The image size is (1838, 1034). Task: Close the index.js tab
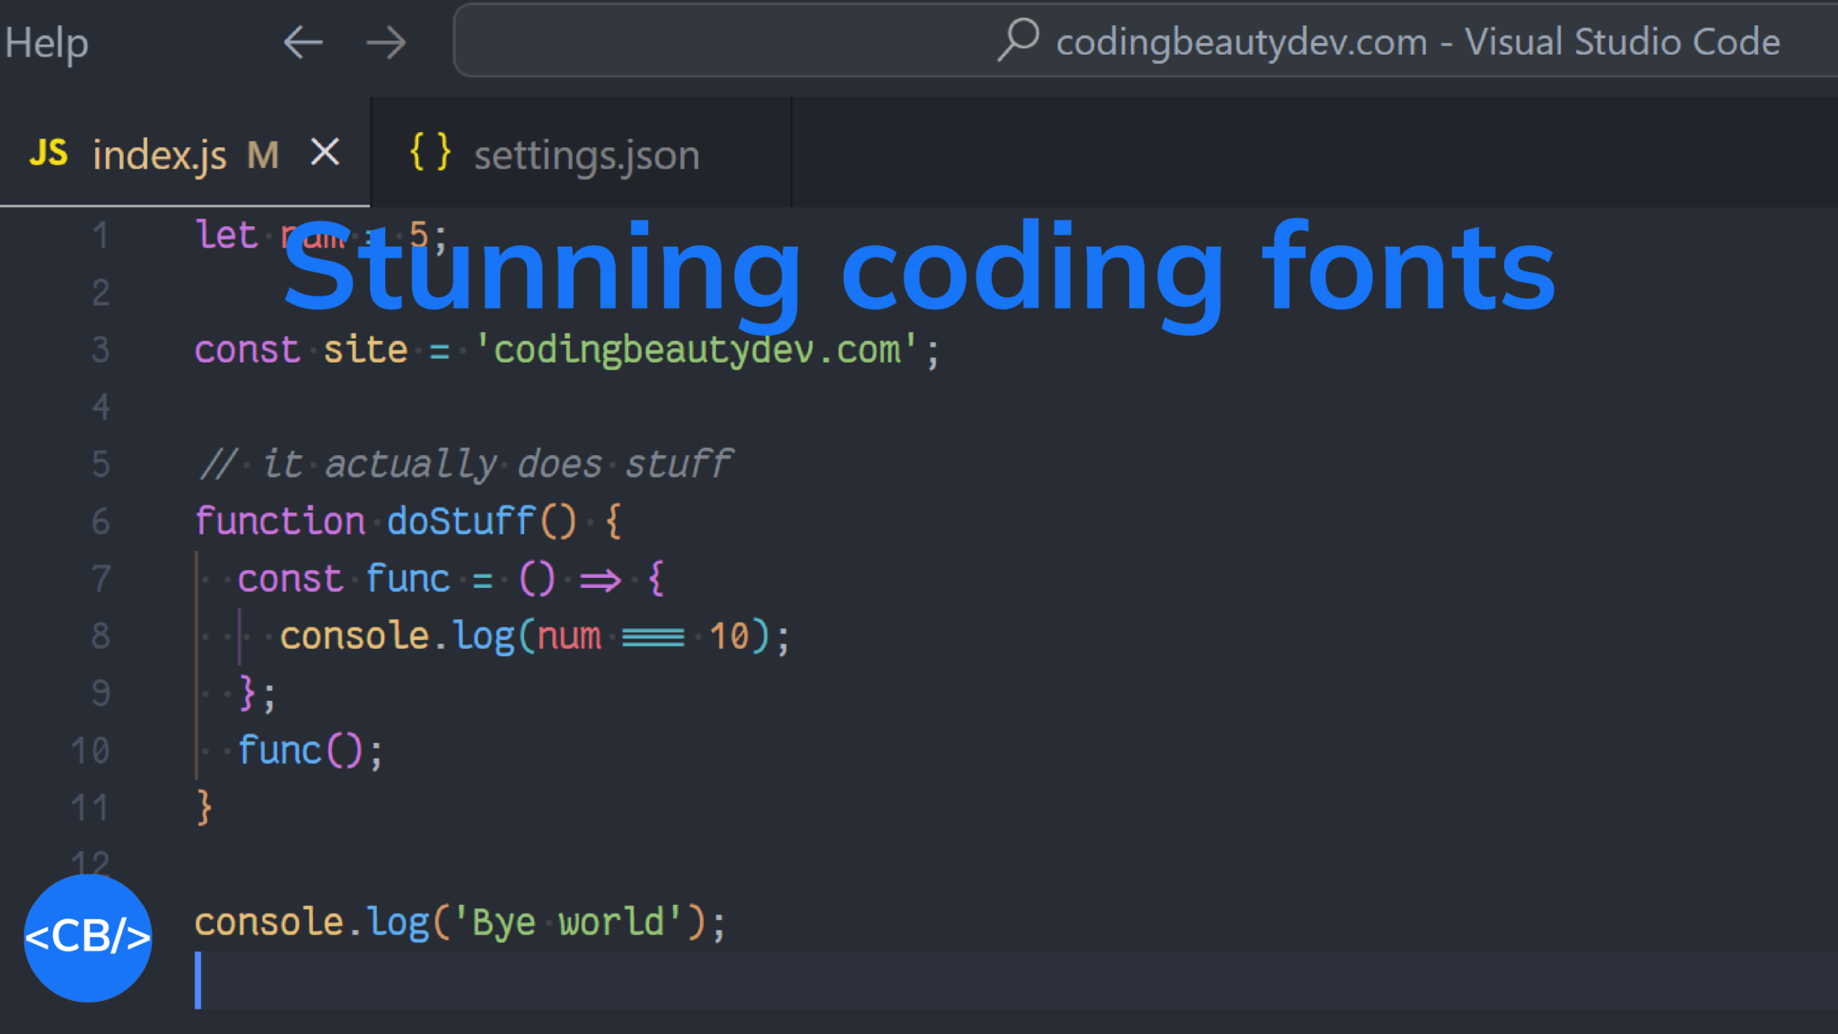[x=325, y=153]
